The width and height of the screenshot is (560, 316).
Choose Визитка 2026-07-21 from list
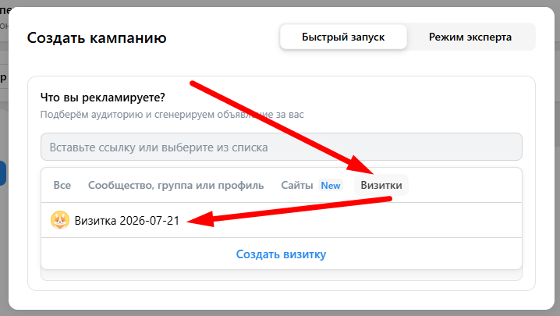[x=282, y=220]
